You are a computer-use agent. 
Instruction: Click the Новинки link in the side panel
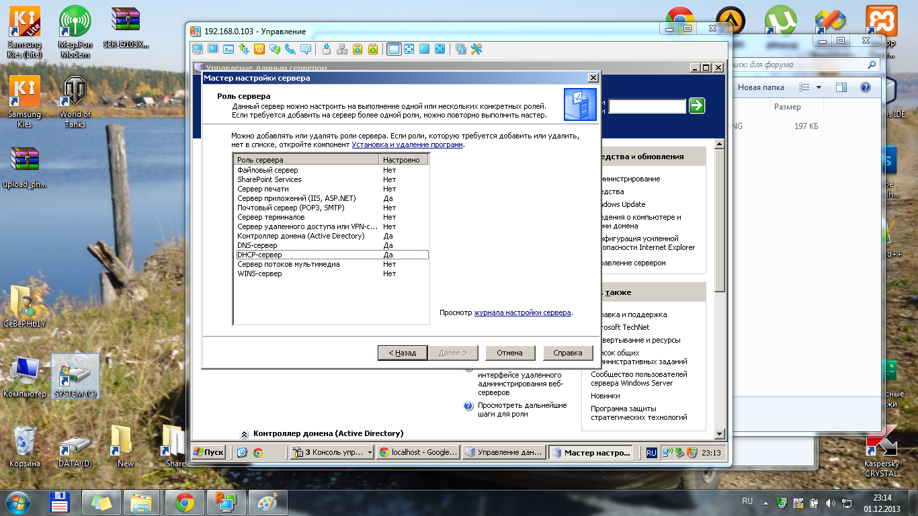pyautogui.click(x=606, y=396)
